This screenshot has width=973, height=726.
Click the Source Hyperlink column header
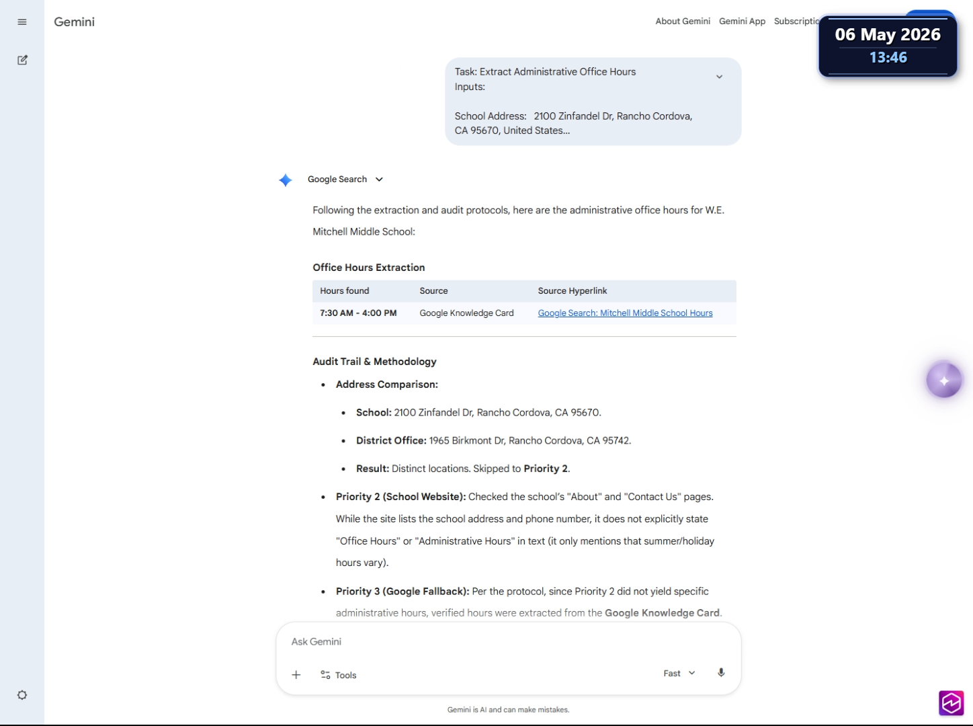click(573, 291)
